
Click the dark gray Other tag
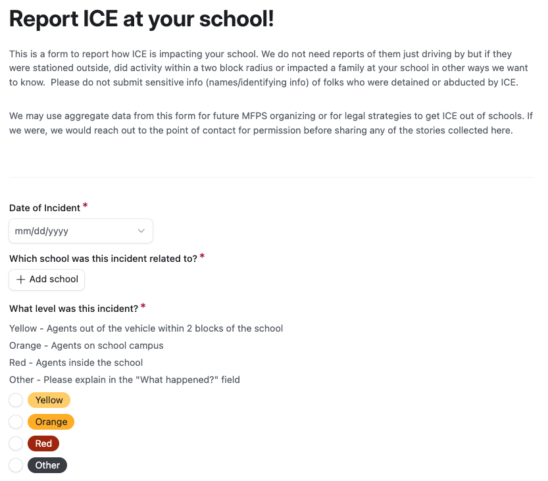pos(47,465)
